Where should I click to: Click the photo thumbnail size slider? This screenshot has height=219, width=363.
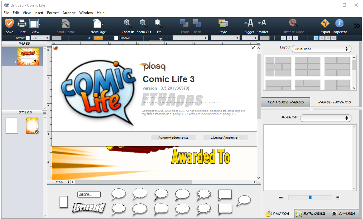tap(310, 197)
